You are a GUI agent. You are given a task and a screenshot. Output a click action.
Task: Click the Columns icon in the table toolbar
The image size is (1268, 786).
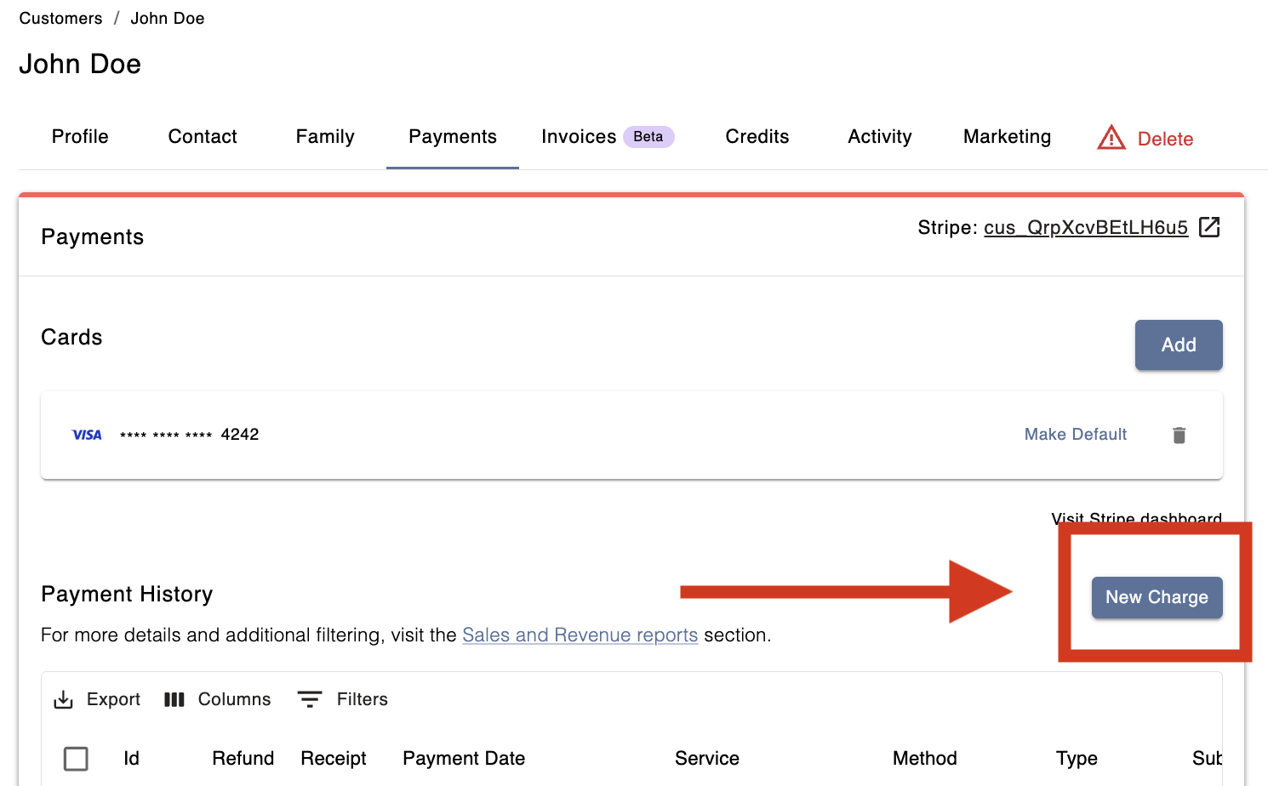[174, 700]
